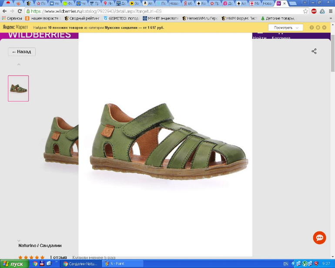Open Yandex Market bar help icon
335x268 pixels.
(312, 27)
